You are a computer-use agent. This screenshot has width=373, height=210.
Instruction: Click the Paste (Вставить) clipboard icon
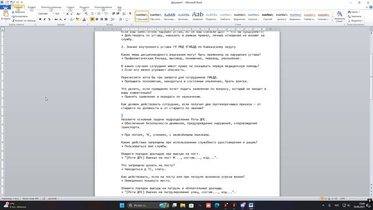5,14
